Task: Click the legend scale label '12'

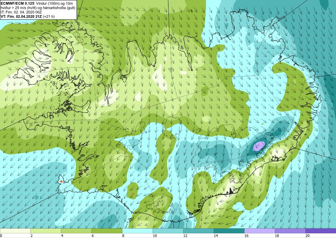Action: [x=185, y=236]
